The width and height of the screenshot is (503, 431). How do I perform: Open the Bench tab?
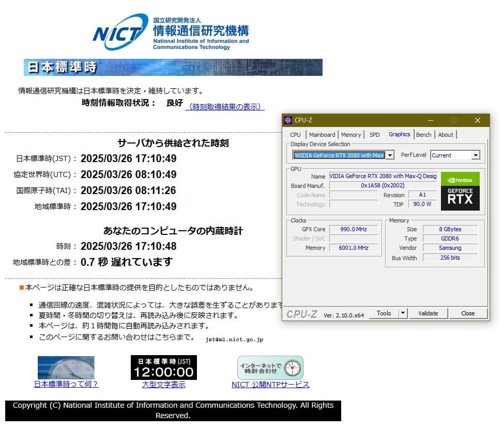pyautogui.click(x=424, y=135)
